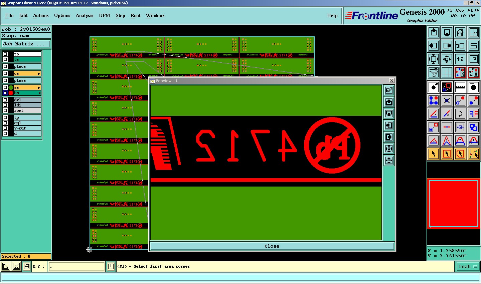Click the green color circle of layer ss
Viewport: 481px width, 284px height.
click(11, 88)
